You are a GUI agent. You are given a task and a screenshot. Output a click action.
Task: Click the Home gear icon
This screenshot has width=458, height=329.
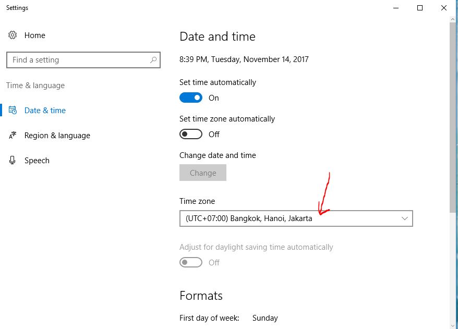pos(13,35)
